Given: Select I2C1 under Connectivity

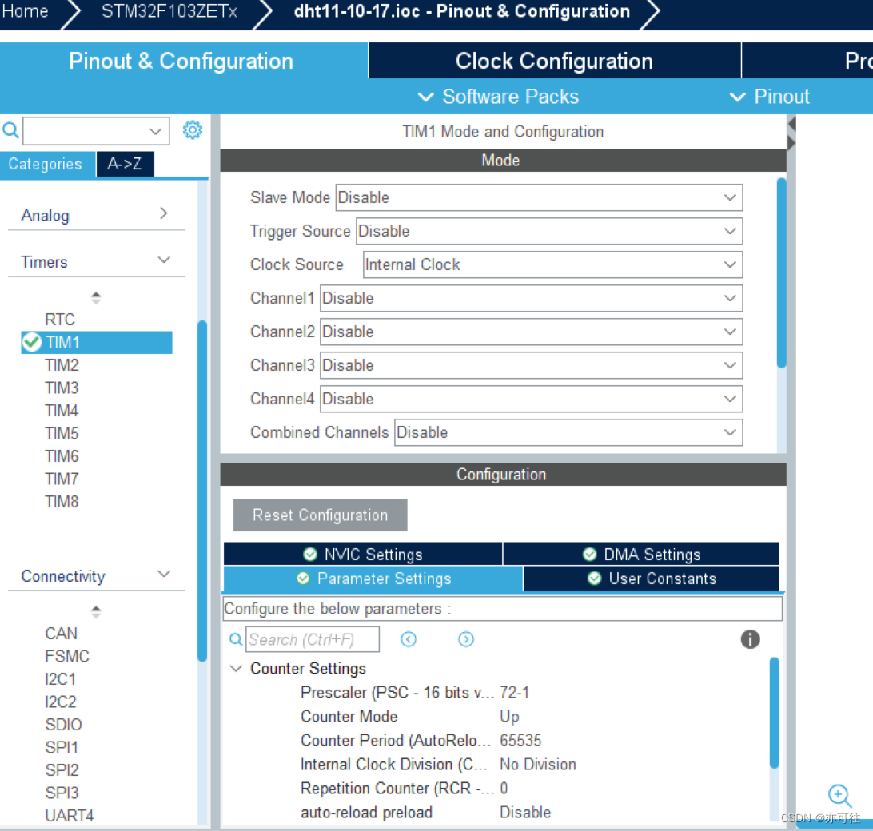Looking at the screenshot, I should coord(61,679).
